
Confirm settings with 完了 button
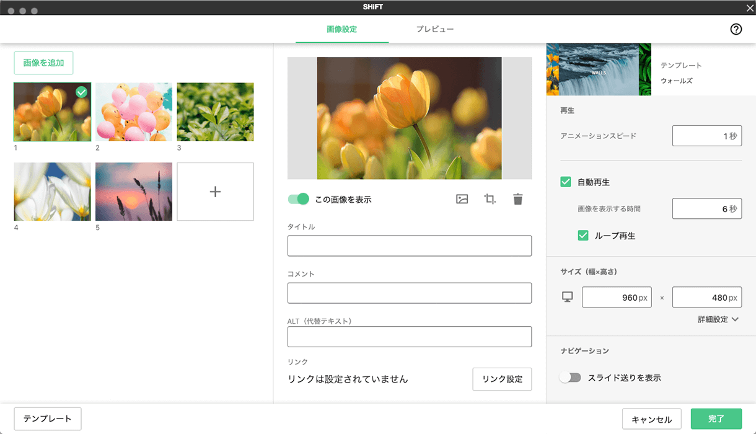pos(716,418)
